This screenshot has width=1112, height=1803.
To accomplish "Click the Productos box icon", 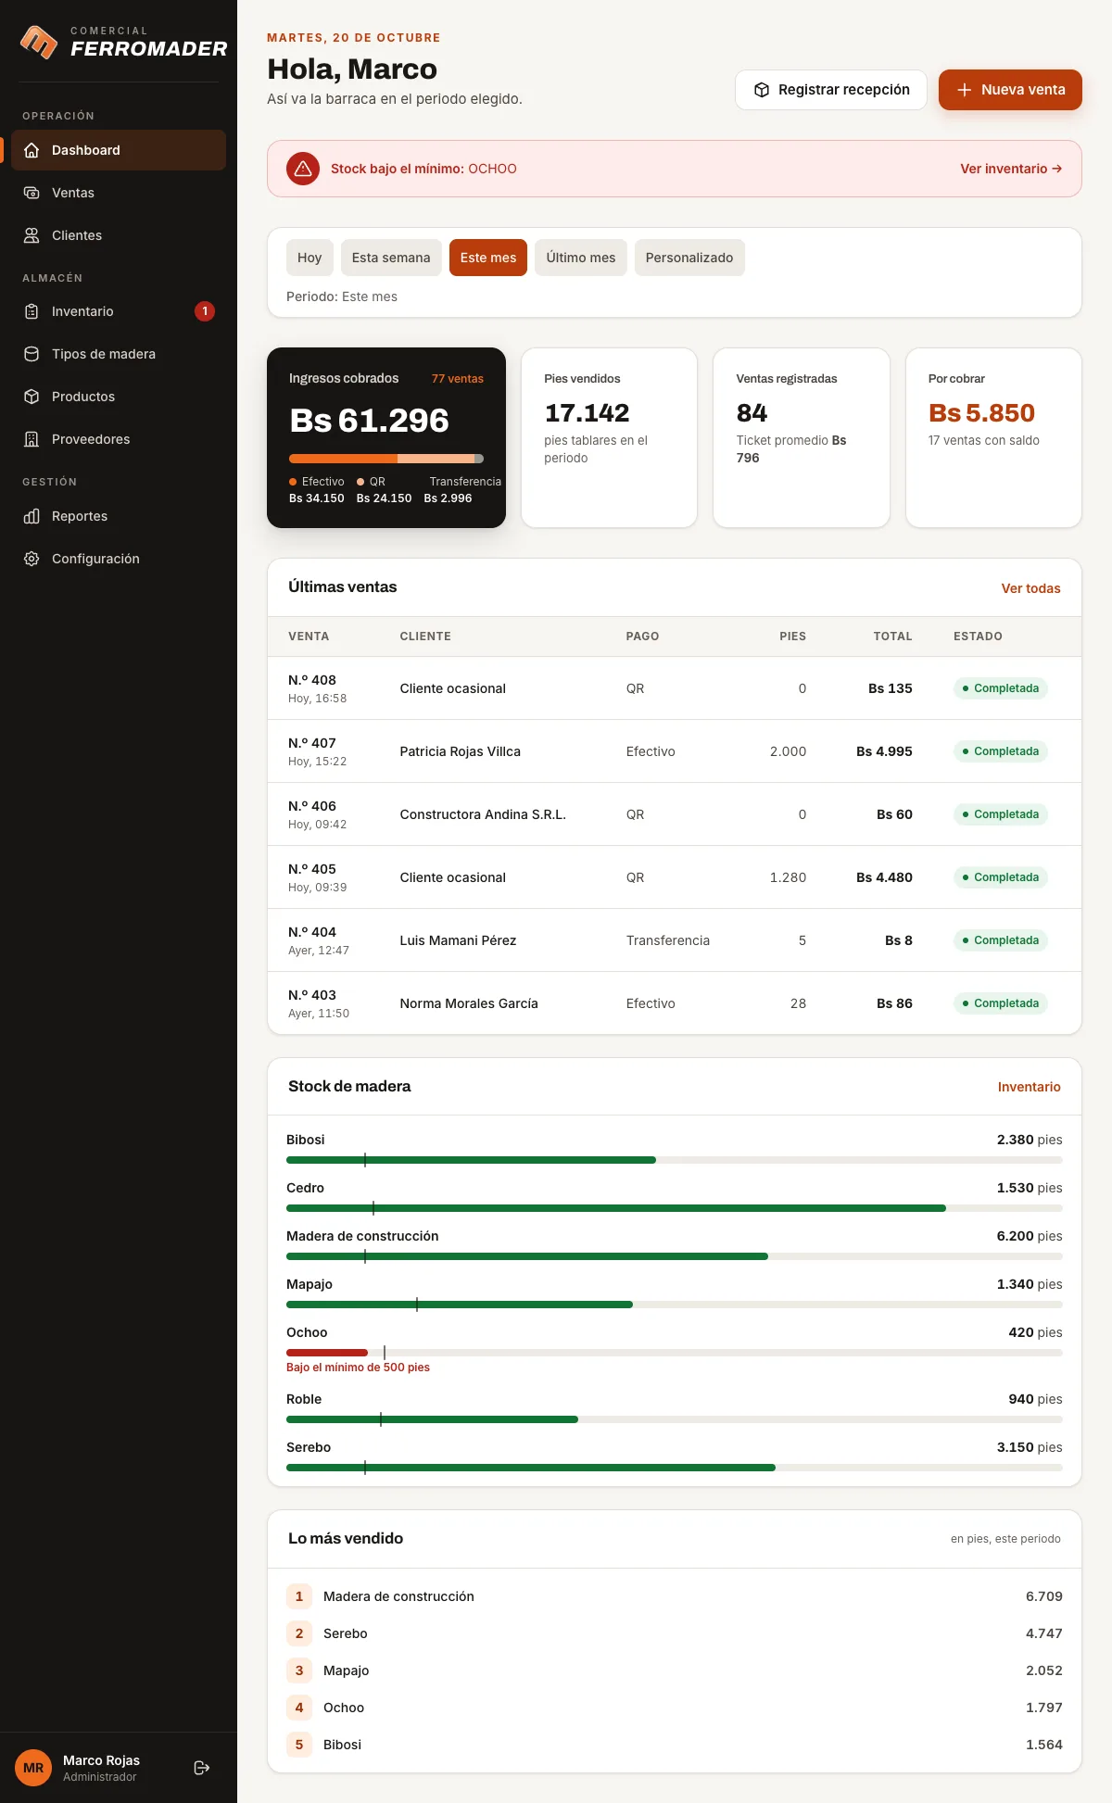I will coord(32,397).
